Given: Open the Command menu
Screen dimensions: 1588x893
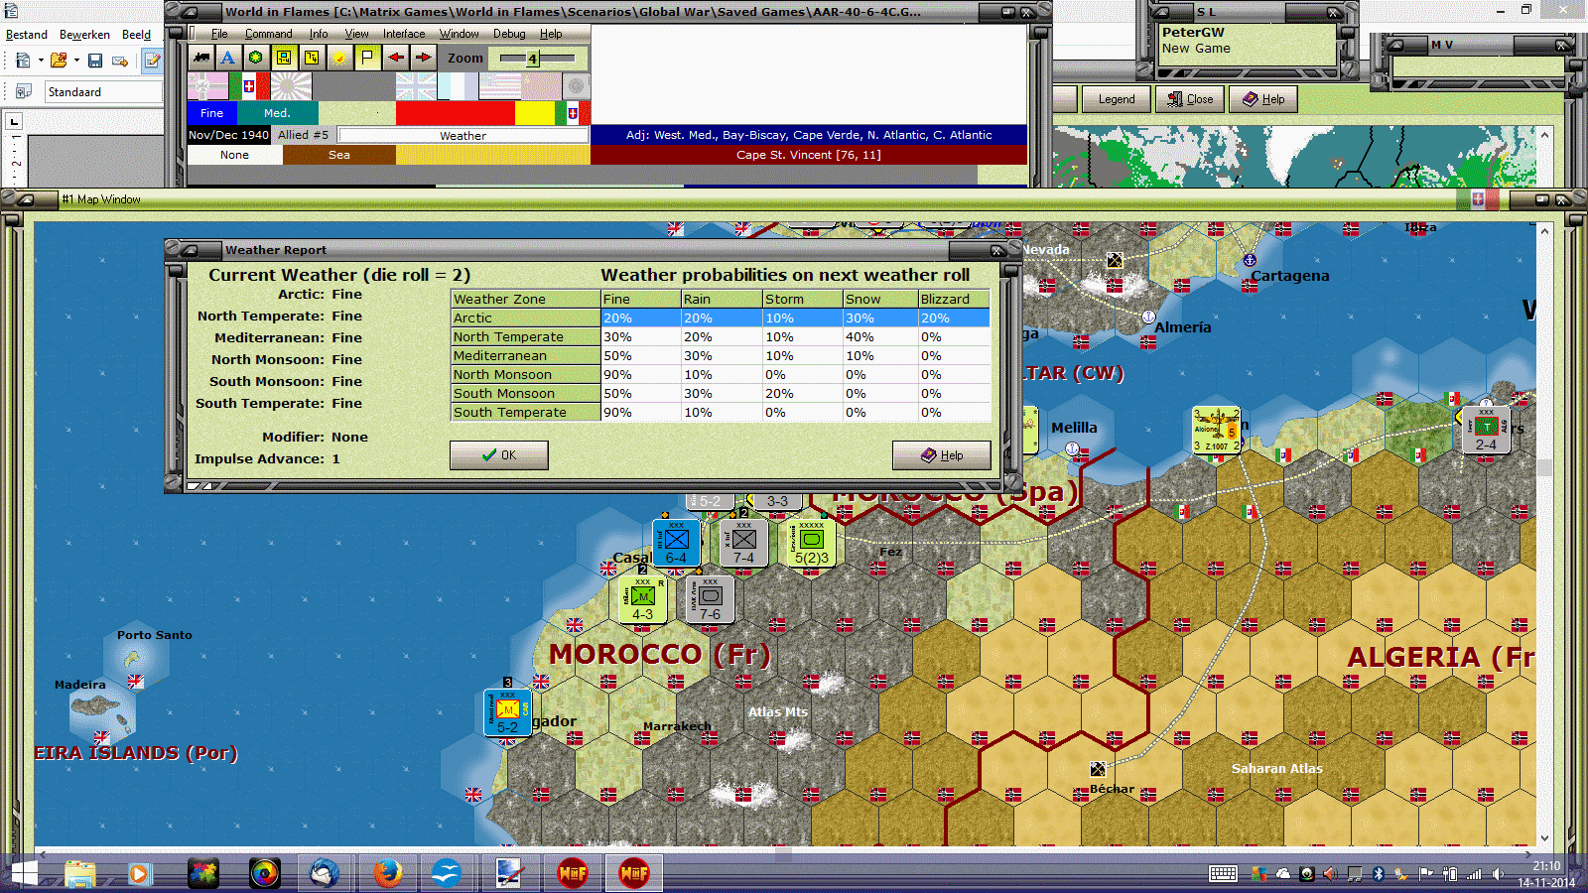Looking at the screenshot, I should (x=269, y=34).
